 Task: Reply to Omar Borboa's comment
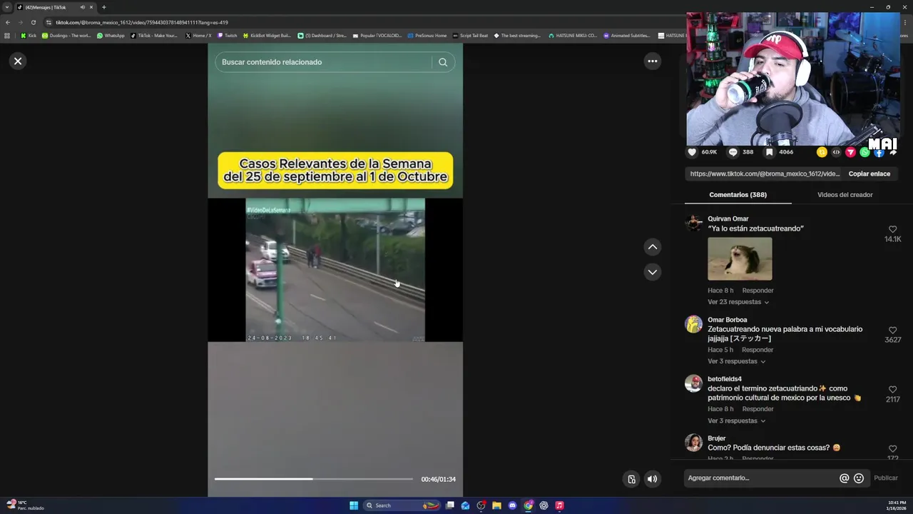pyautogui.click(x=758, y=350)
